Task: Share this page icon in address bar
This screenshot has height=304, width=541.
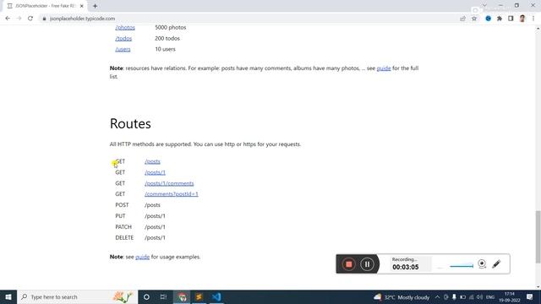Action: [x=462, y=19]
